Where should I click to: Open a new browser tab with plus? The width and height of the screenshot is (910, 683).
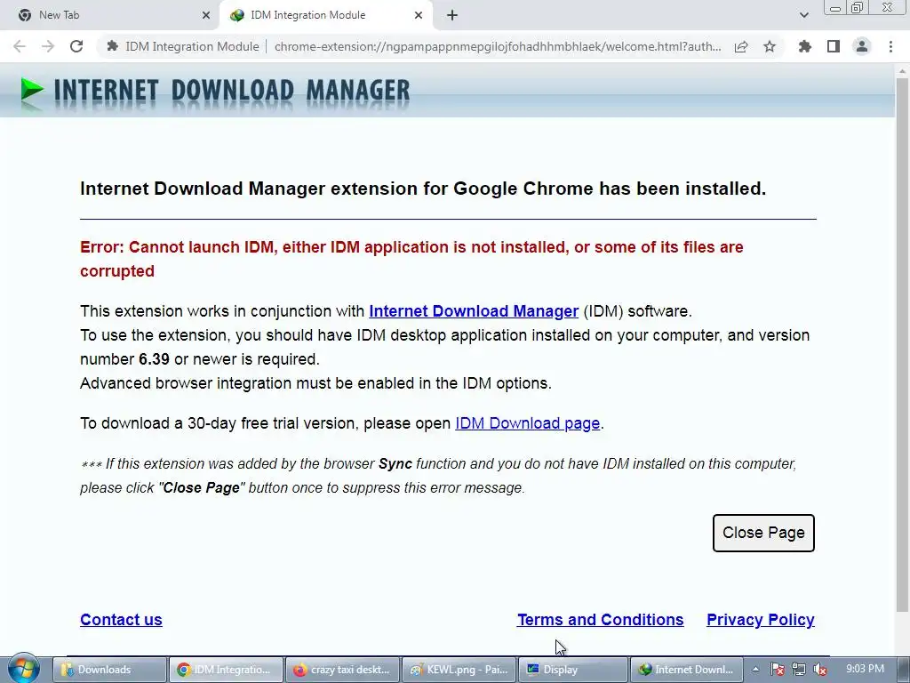click(452, 15)
